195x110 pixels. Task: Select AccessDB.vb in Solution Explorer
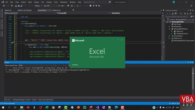coord(178,36)
